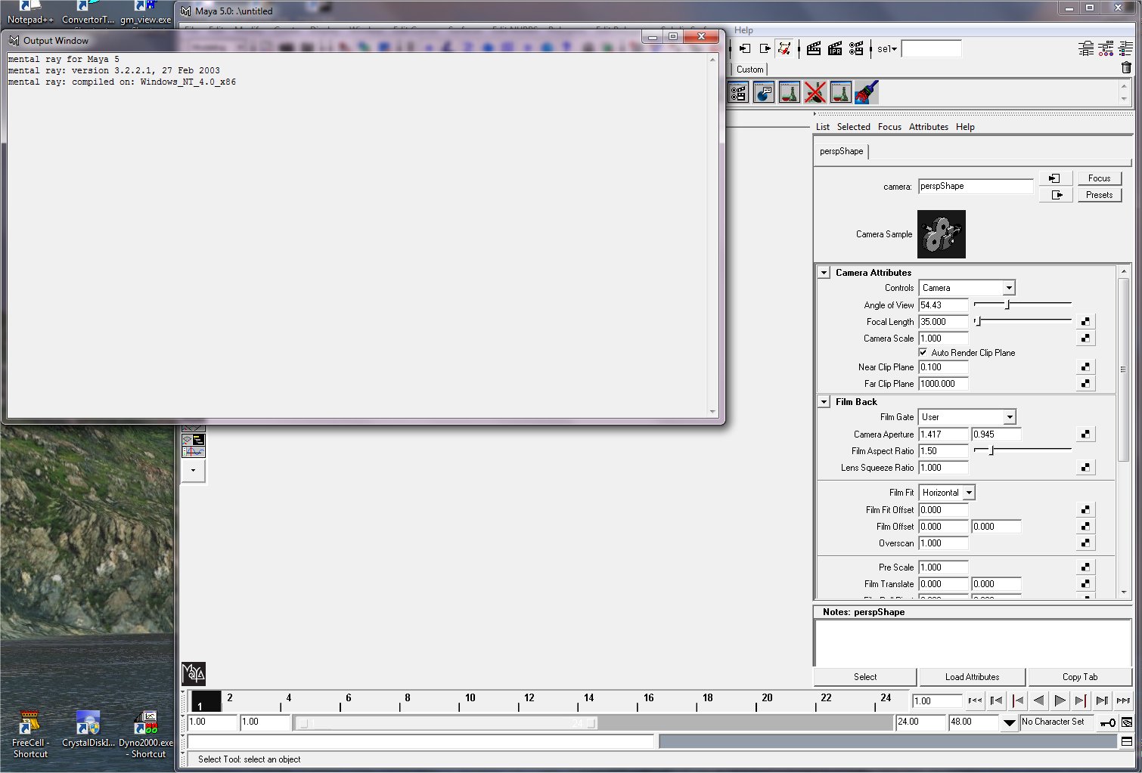Open Render Globals from the status line
Viewport: 1142px width, 773px height.
(x=856, y=48)
